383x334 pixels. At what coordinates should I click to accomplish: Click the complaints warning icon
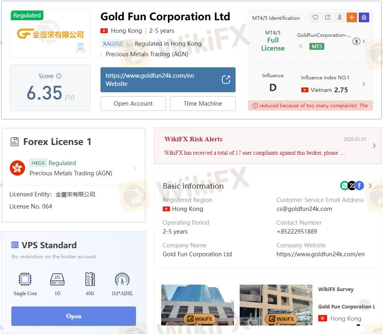[x=255, y=106]
